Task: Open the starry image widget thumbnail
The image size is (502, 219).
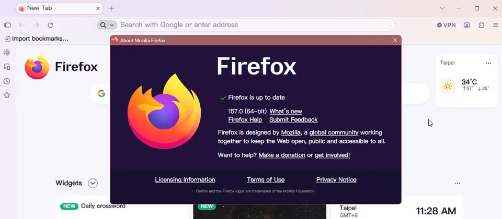Action: [x=260, y=211]
